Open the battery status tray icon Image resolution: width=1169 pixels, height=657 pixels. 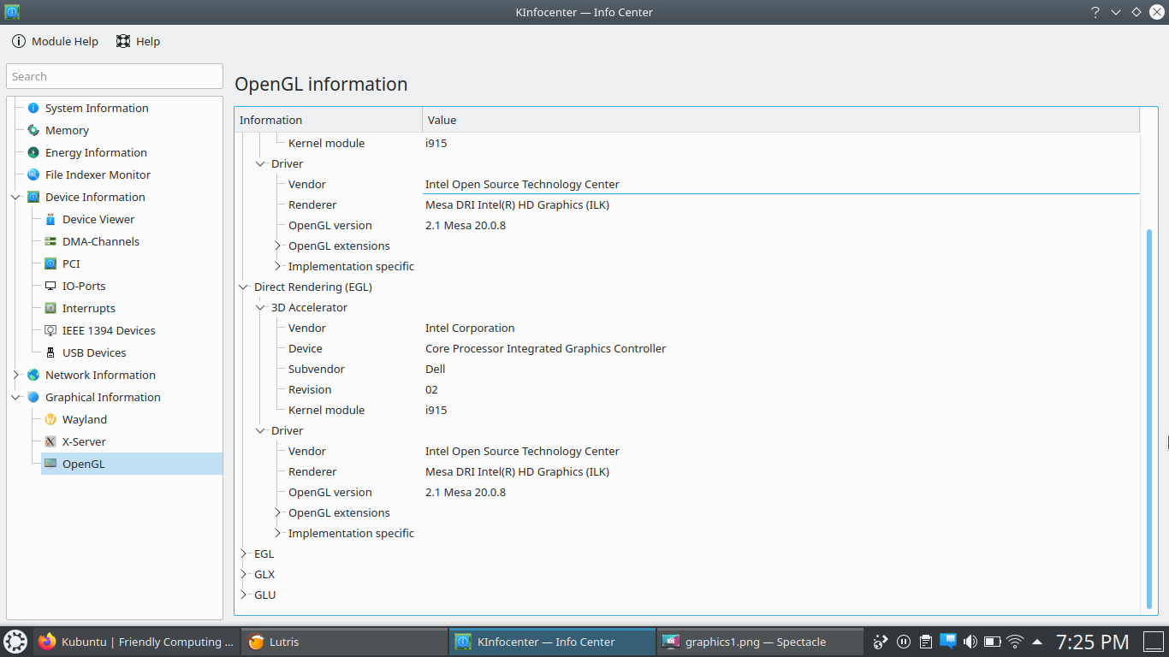pyautogui.click(x=993, y=642)
